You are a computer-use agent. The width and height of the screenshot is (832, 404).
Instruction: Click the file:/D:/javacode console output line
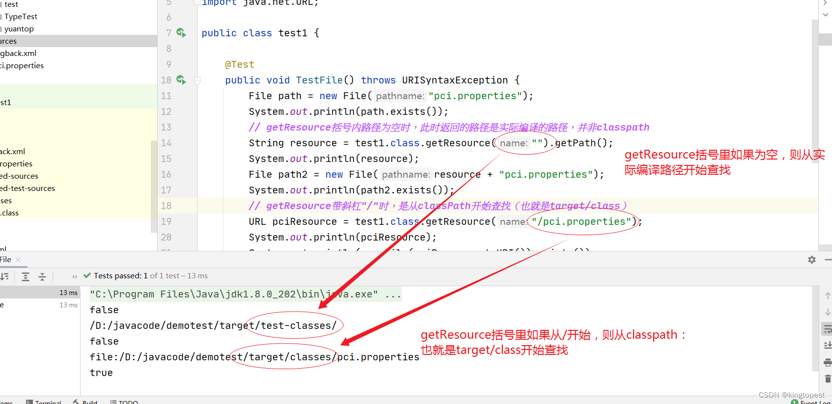(254, 357)
